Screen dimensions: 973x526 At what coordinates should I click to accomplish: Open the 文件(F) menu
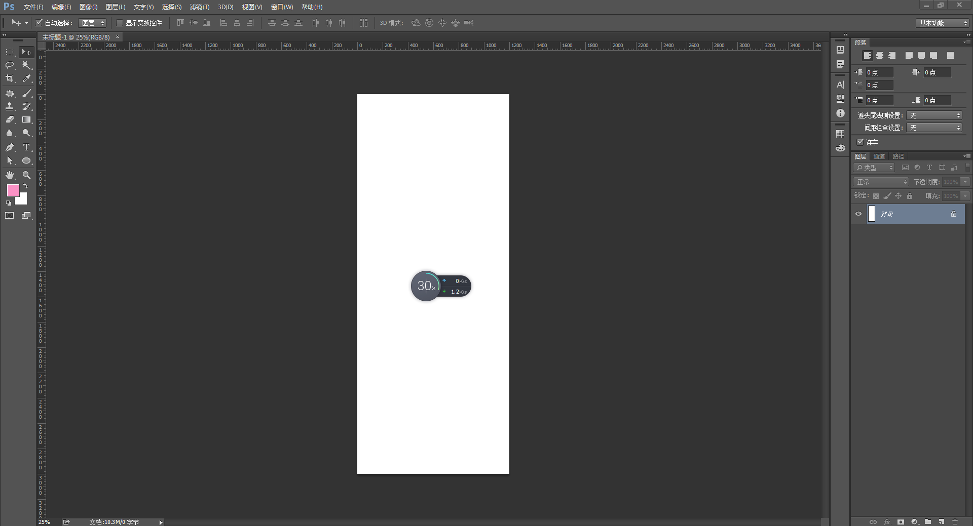(33, 7)
